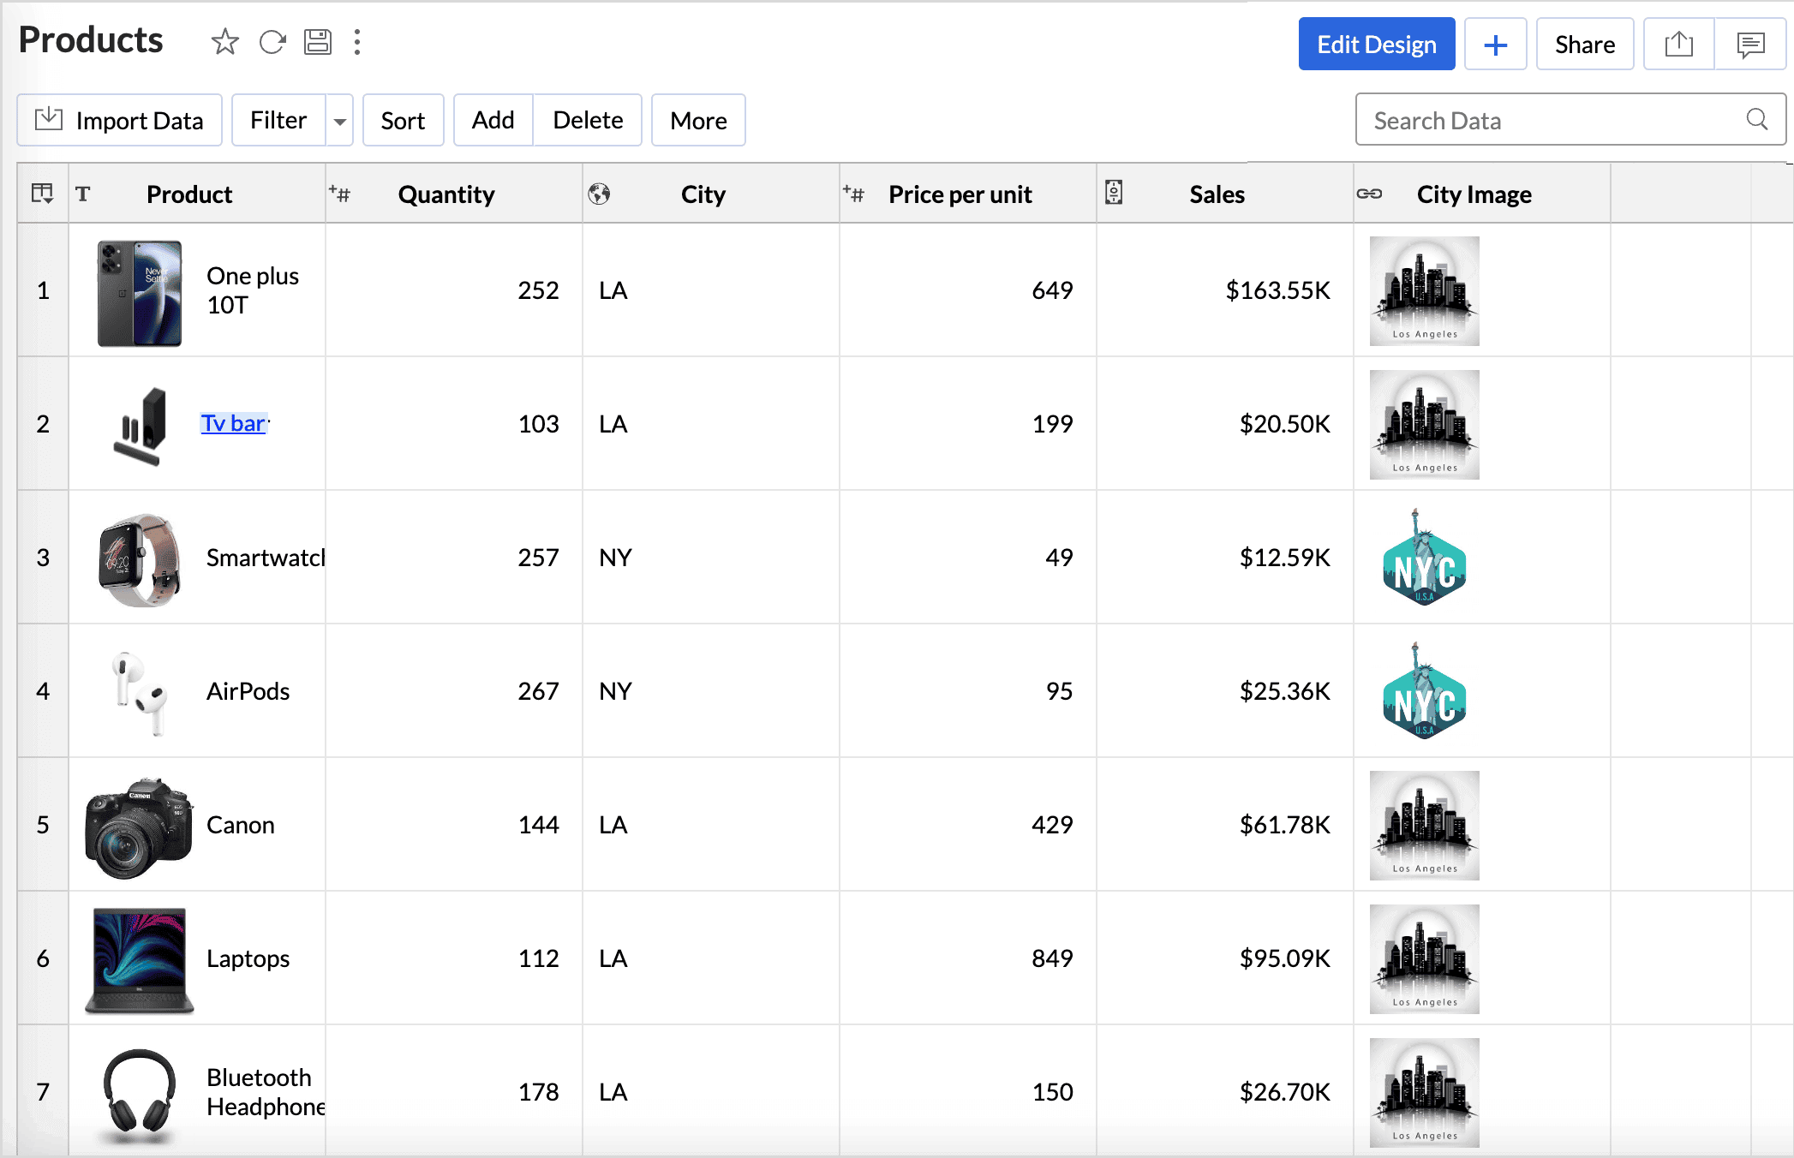Click the Product column text-type icon
The width and height of the screenshot is (1794, 1158).
(83, 194)
